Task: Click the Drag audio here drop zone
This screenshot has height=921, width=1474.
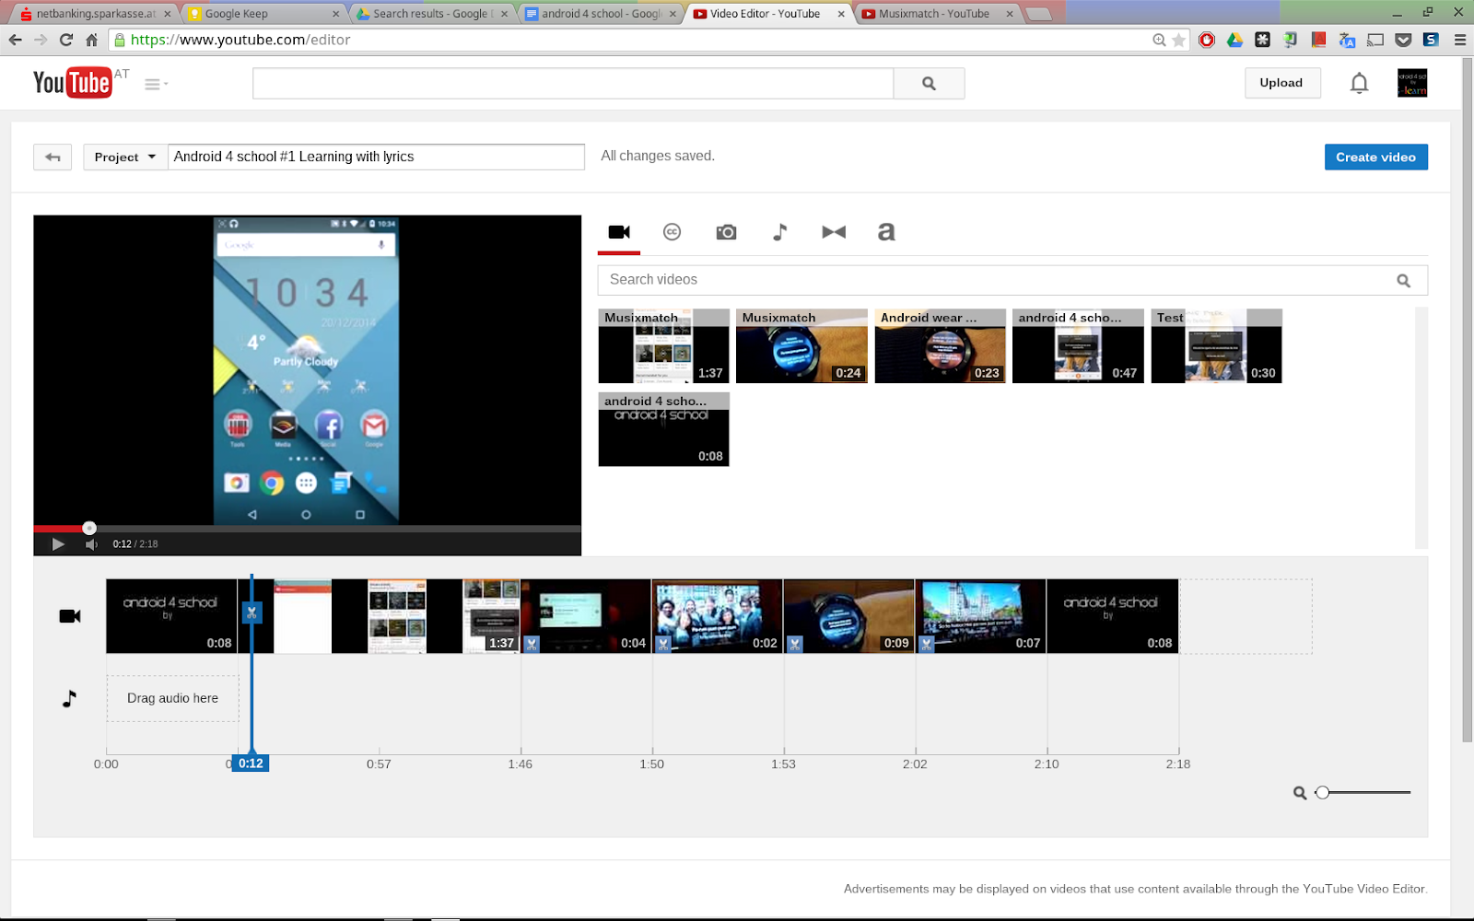Action: pos(173,698)
